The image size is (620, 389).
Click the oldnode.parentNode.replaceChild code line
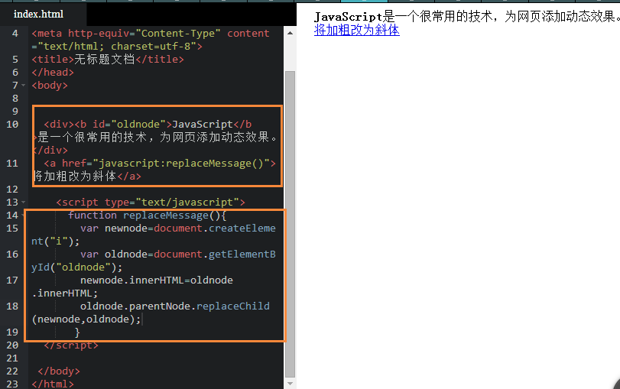[175, 306]
